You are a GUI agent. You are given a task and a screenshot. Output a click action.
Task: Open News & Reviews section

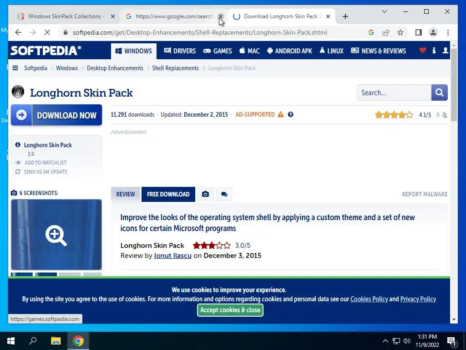(x=378, y=51)
